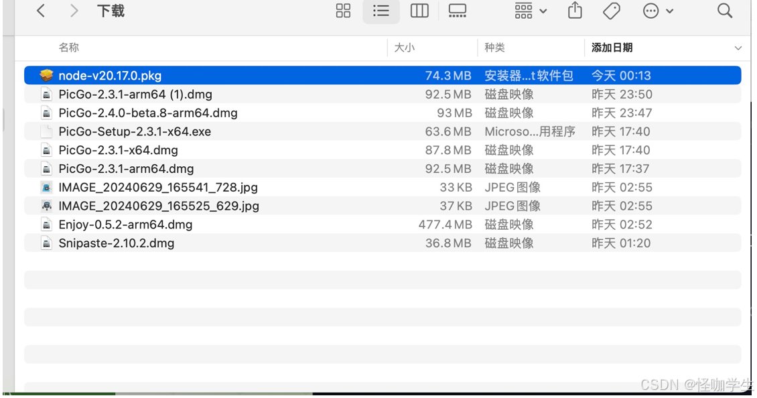
Task: Go back with the back arrow
Action: [41, 11]
